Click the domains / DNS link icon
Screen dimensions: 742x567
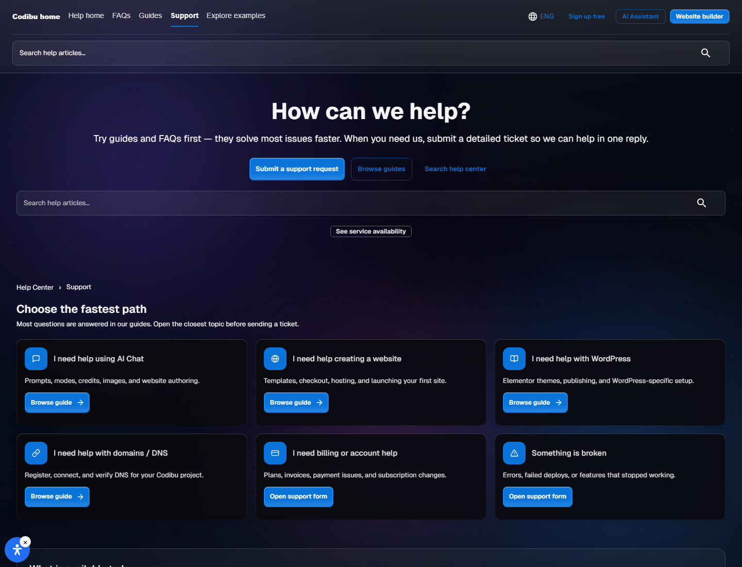[x=36, y=453]
